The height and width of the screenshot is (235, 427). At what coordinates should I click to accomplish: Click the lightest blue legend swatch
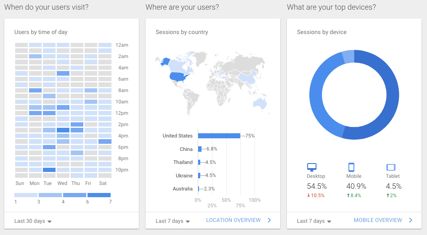pyautogui.click(x=26, y=195)
